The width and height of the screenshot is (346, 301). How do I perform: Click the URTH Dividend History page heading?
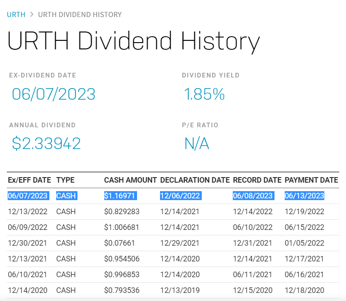134,41
